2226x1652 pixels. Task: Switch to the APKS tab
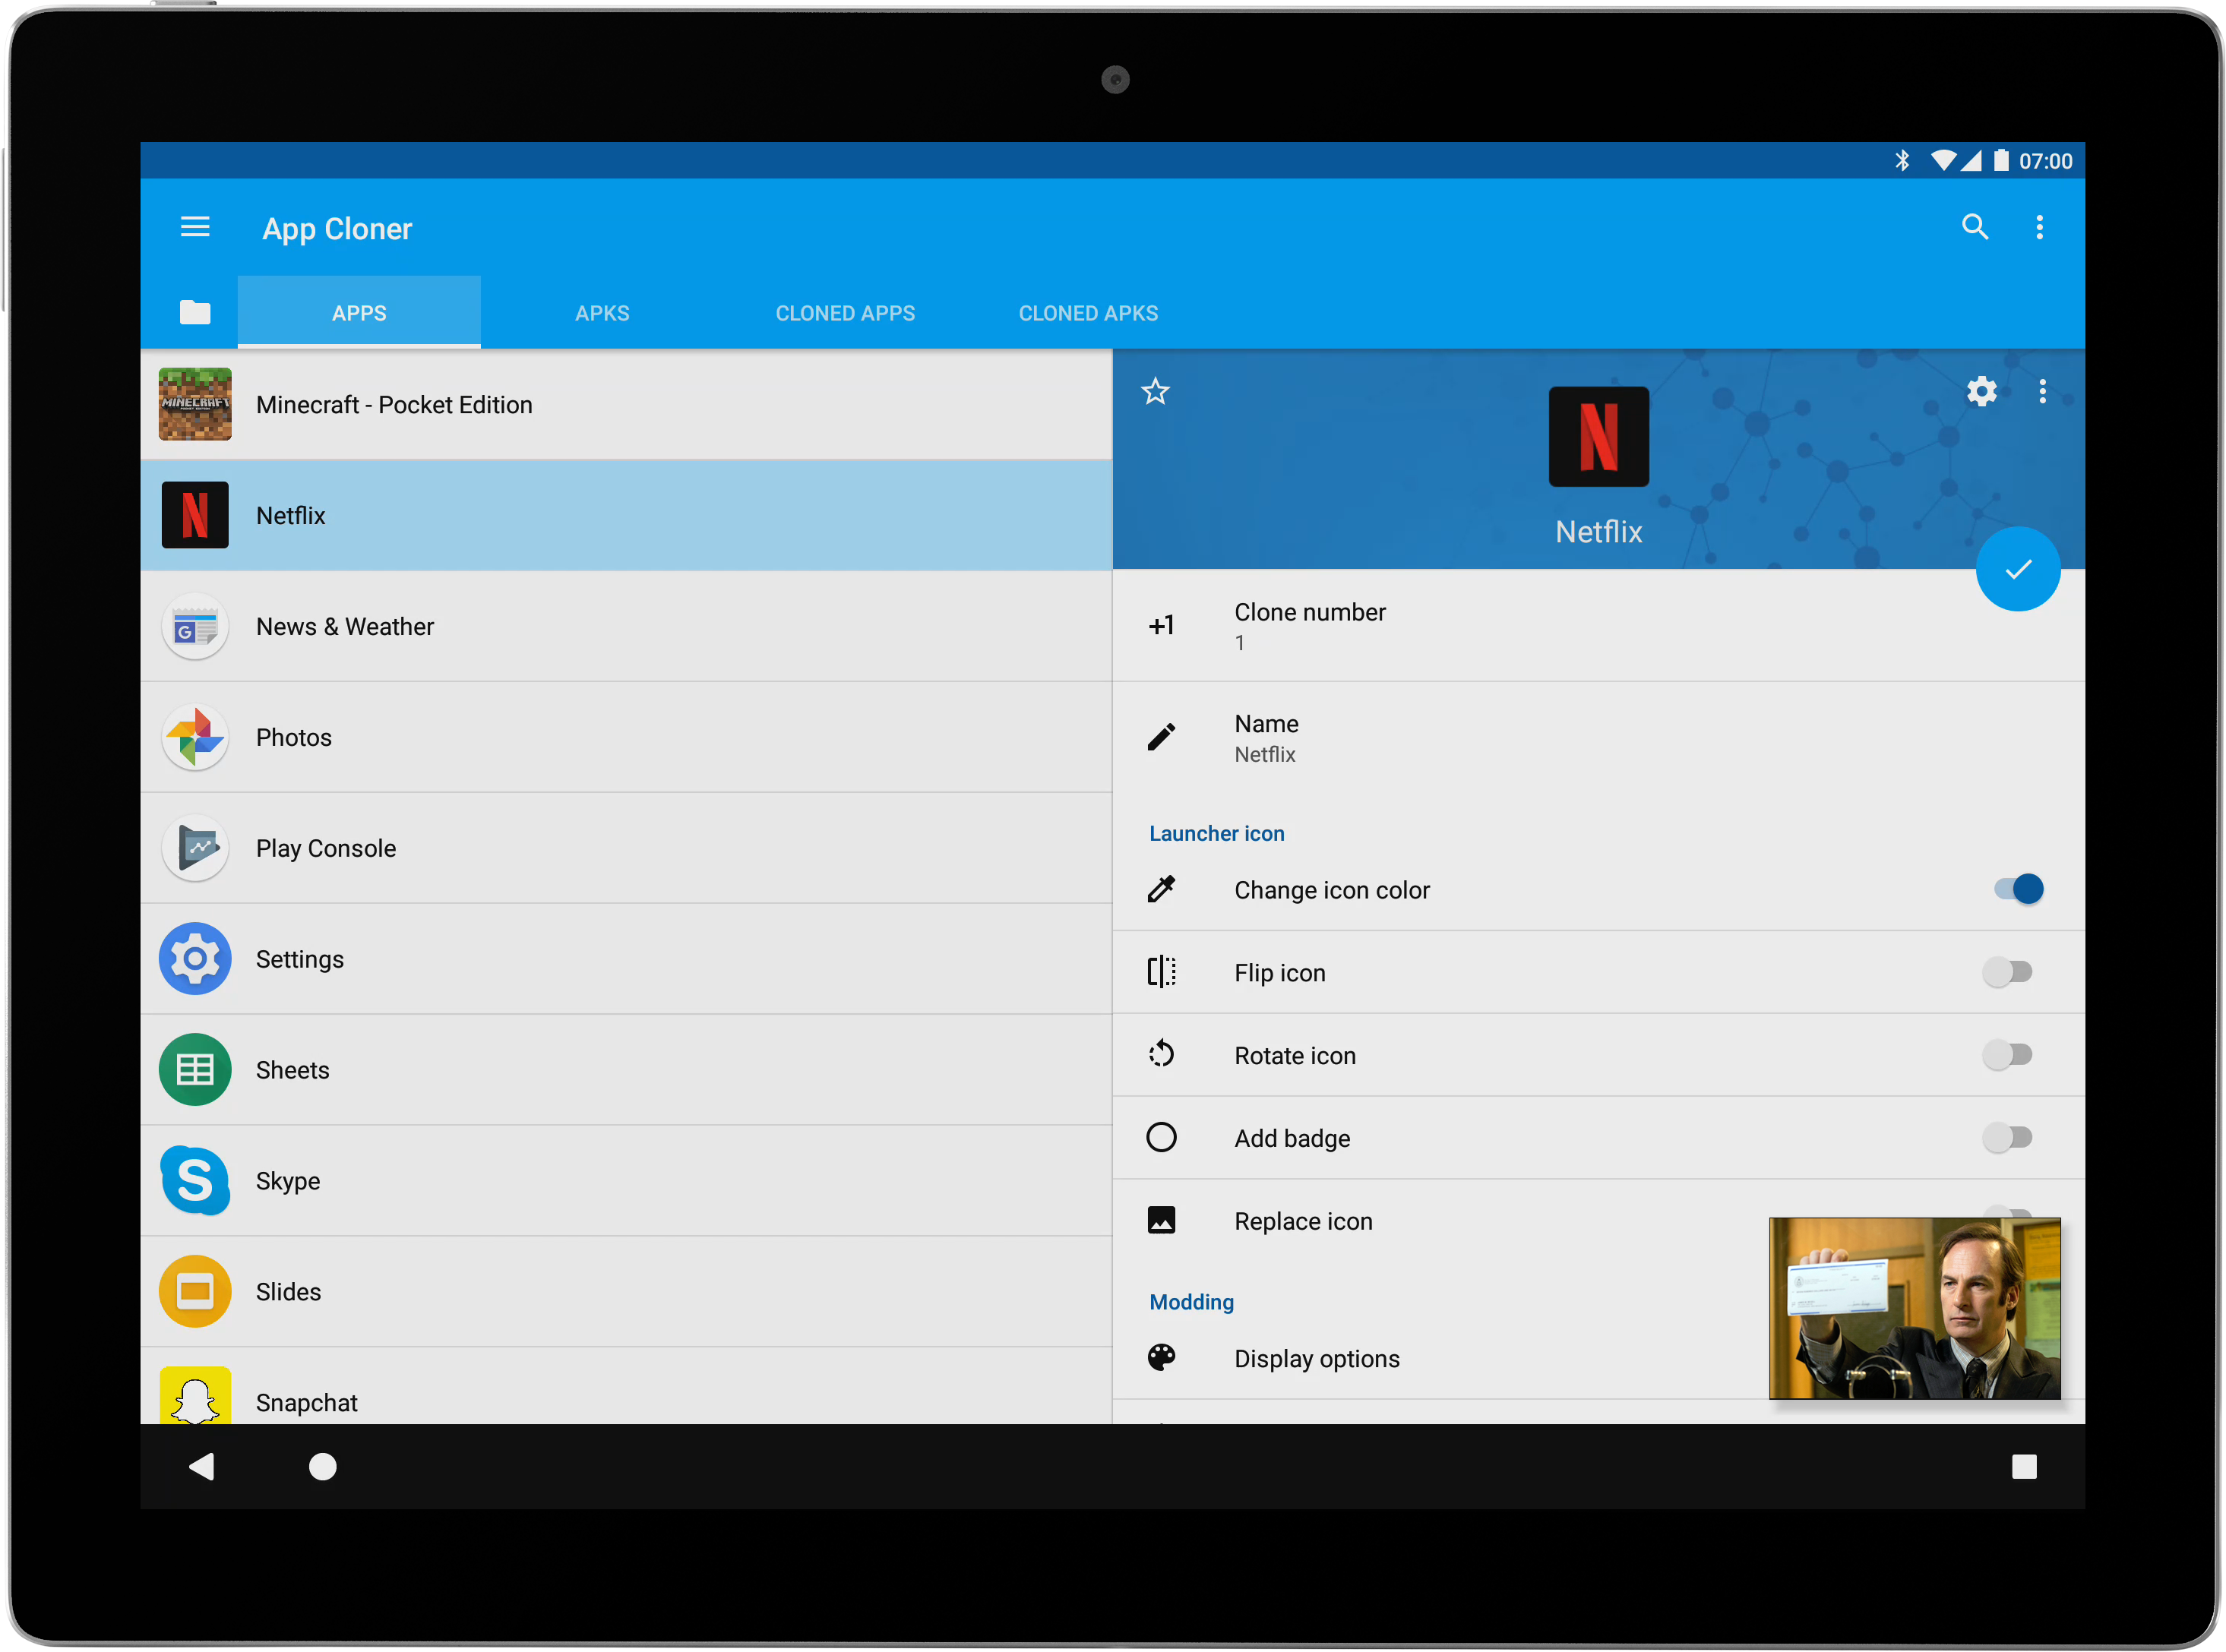click(602, 313)
